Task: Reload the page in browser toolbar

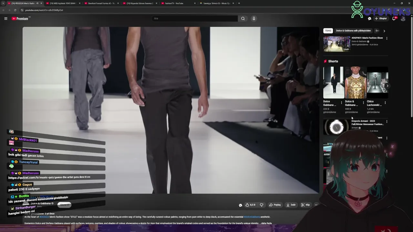Action: tap(15, 10)
